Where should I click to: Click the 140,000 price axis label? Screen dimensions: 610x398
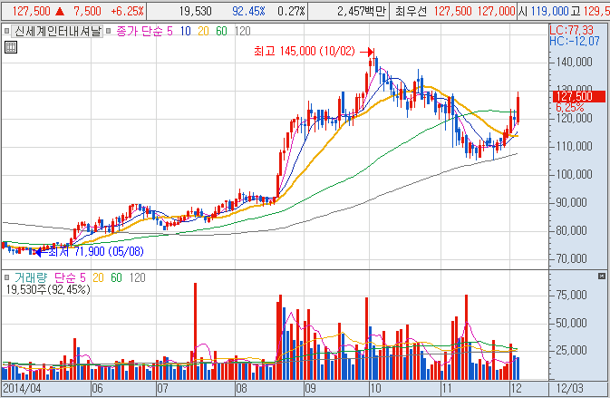click(x=575, y=62)
